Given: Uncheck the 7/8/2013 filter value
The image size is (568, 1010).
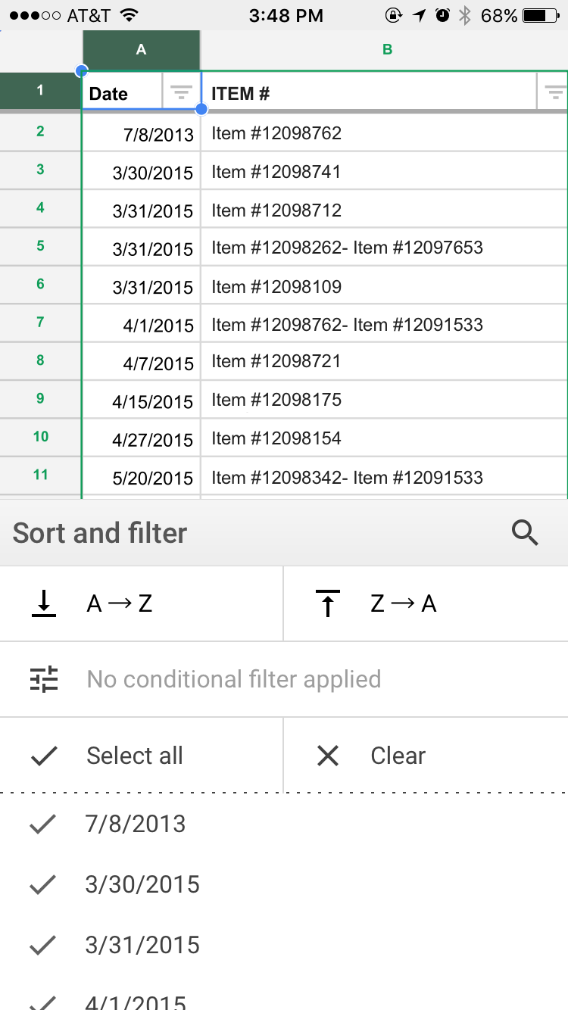Looking at the screenshot, I should tap(42, 824).
